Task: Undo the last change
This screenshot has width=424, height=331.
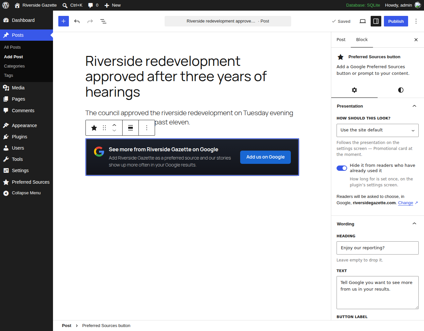Action: 77,21
